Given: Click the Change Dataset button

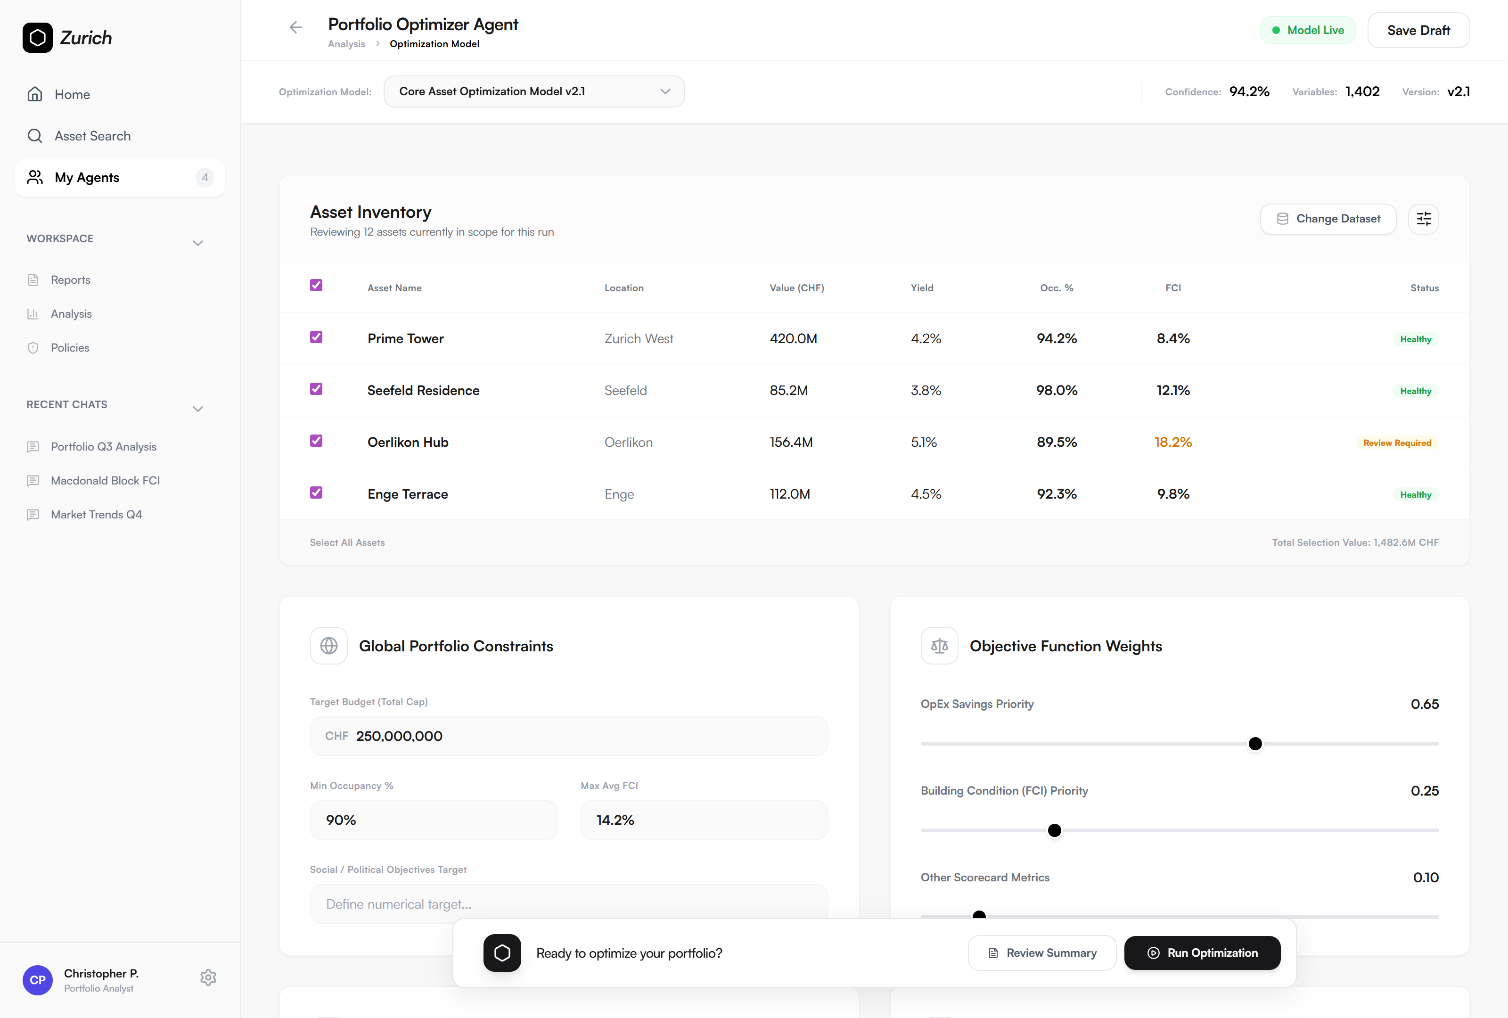Looking at the screenshot, I should click(x=1328, y=219).
